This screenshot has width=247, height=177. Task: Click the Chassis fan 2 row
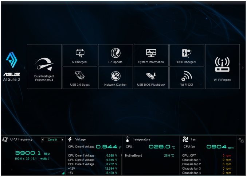(207, 164)
